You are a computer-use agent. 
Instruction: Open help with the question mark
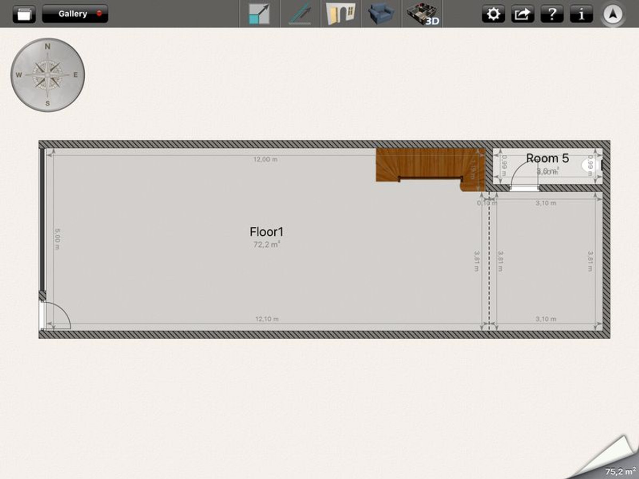[x=552, y=14]
